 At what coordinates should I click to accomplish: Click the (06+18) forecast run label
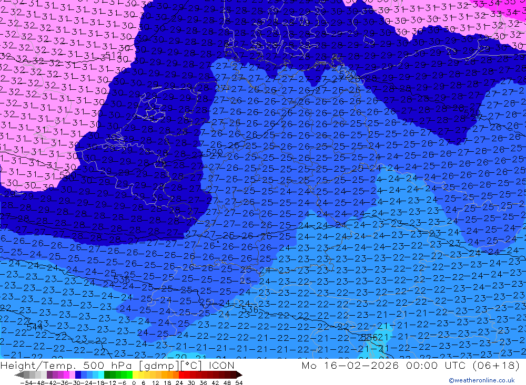pos(496,365)
